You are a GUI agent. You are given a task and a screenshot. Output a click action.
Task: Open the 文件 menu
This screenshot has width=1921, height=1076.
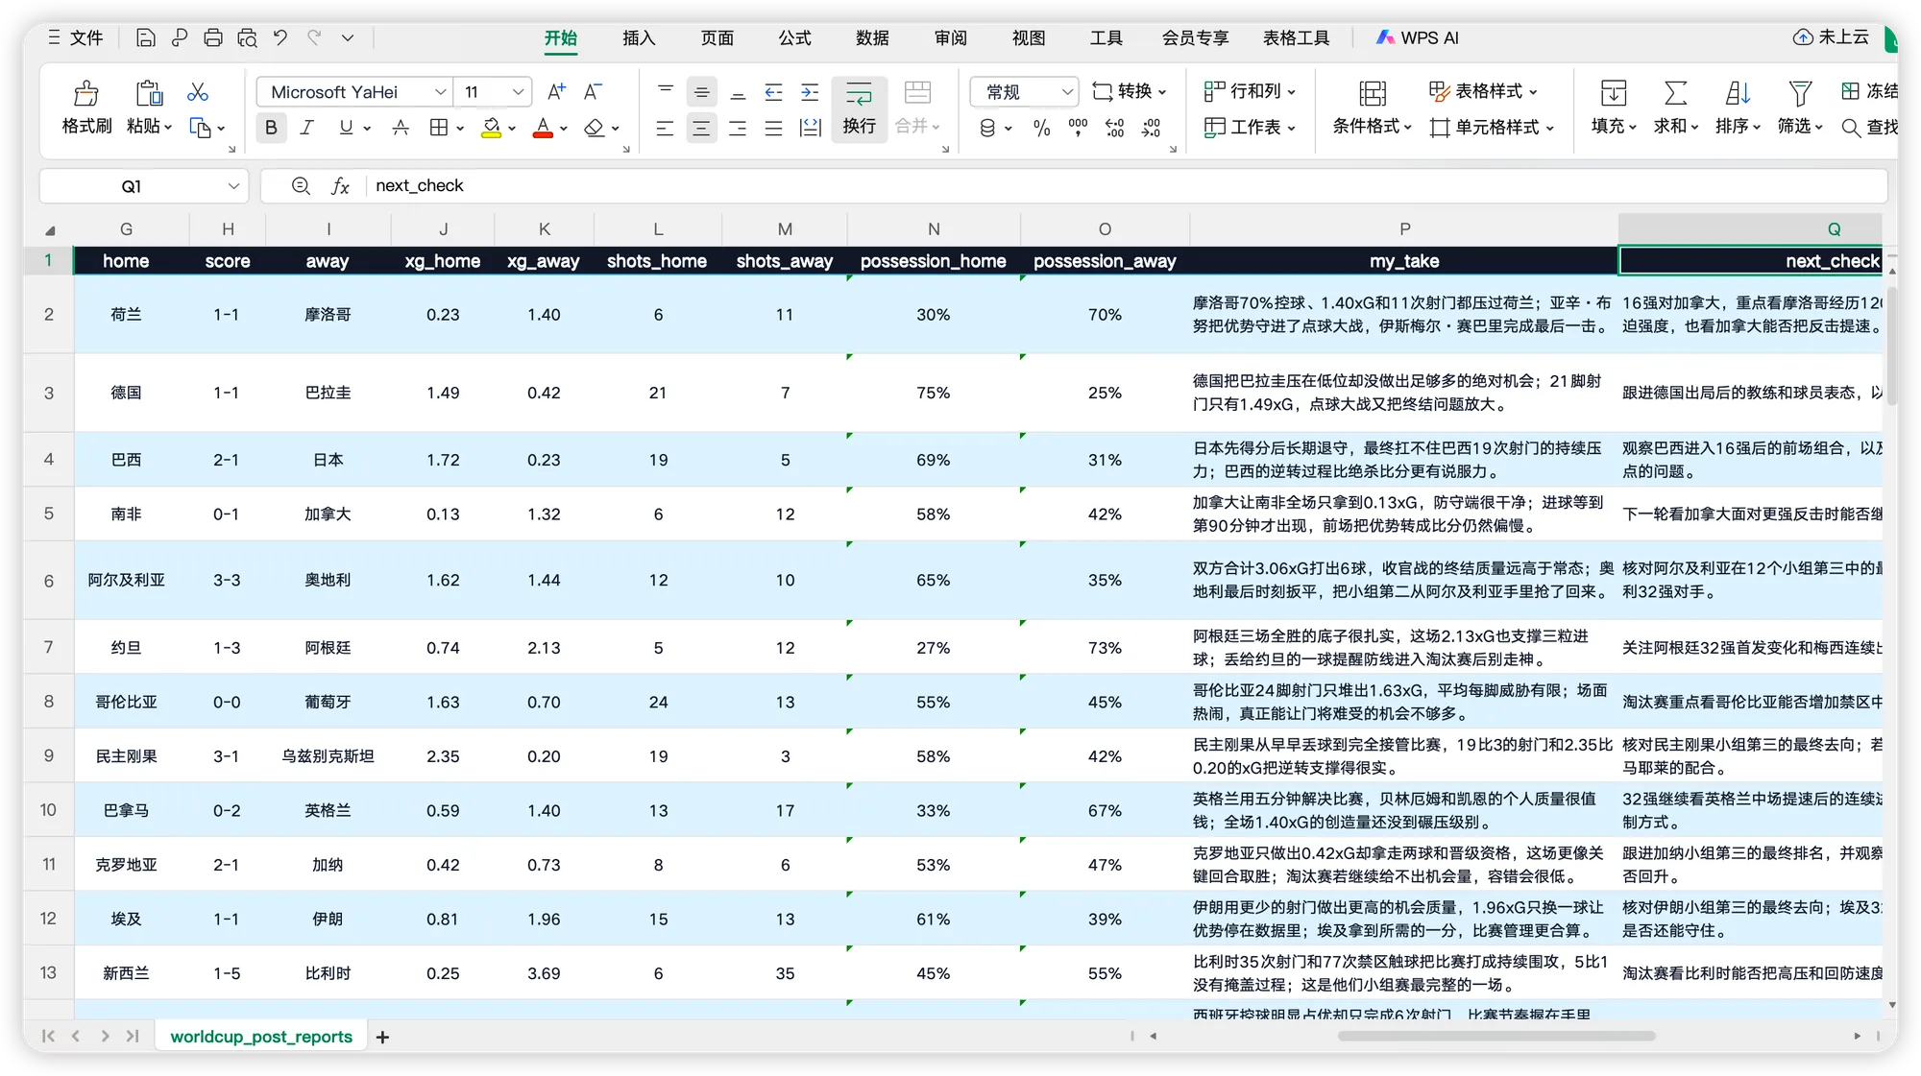[75, 37]
